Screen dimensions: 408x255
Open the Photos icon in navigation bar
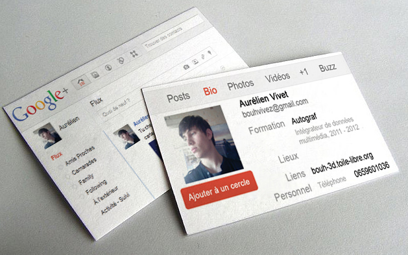pos(95,75)
